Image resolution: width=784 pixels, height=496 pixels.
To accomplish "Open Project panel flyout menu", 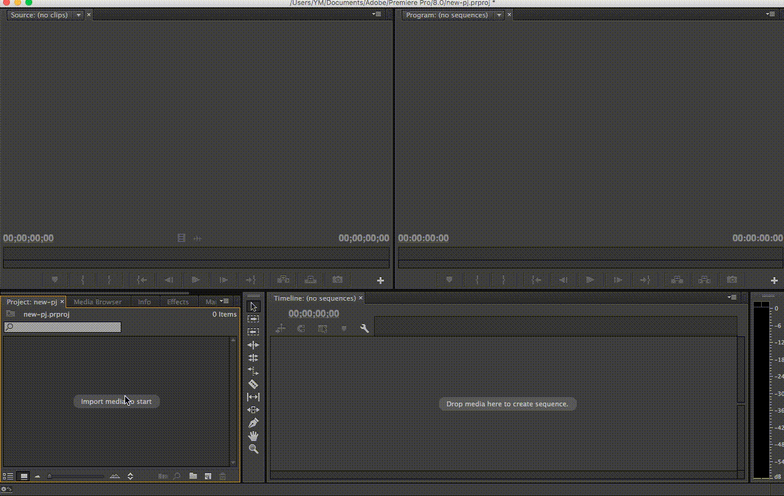I will click(x=224, y=301).
